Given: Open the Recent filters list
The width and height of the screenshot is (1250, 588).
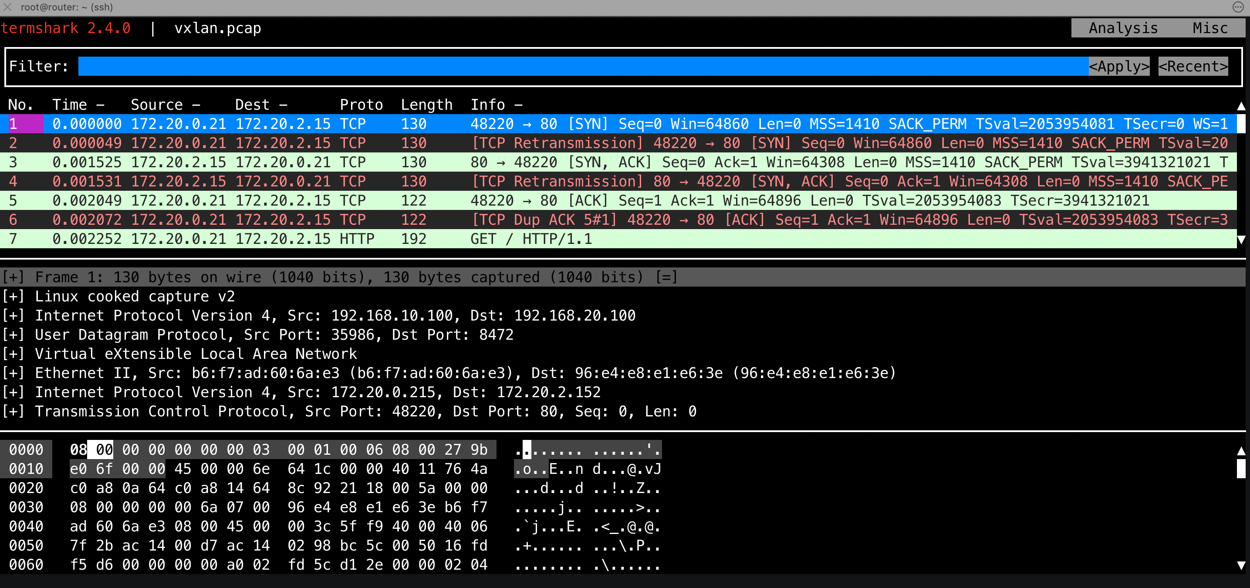Looking at the screenshot, I should point(1193,67).
